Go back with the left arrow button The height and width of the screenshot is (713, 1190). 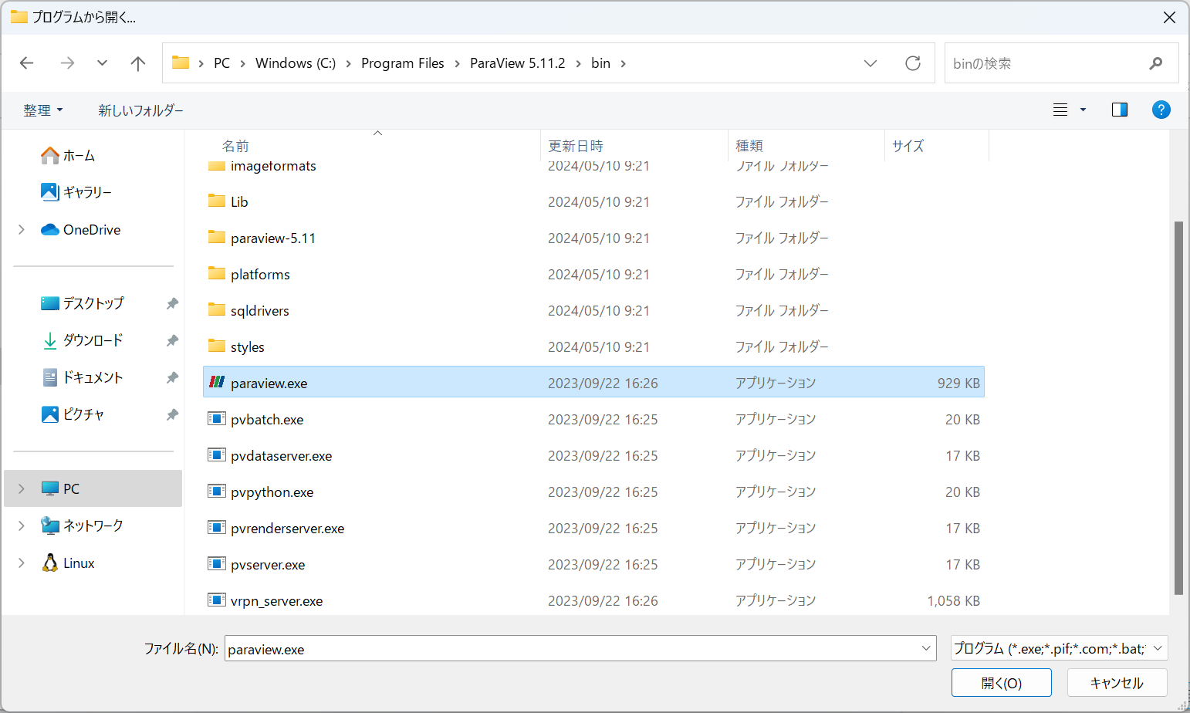pyautogui.click(x=27, y=63)
